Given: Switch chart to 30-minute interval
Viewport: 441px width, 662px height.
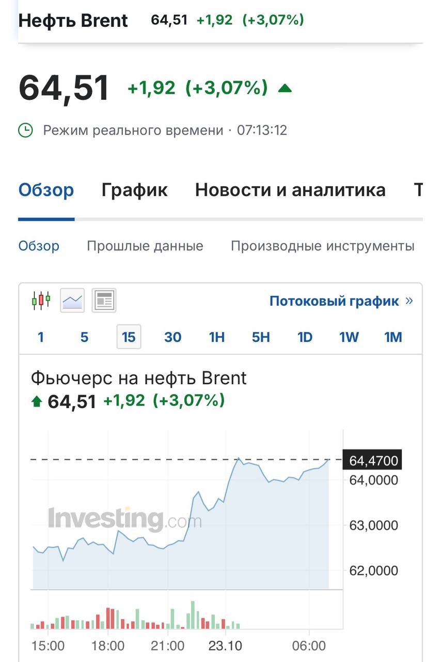Looking at the screenshot, I should pos(172,338).
